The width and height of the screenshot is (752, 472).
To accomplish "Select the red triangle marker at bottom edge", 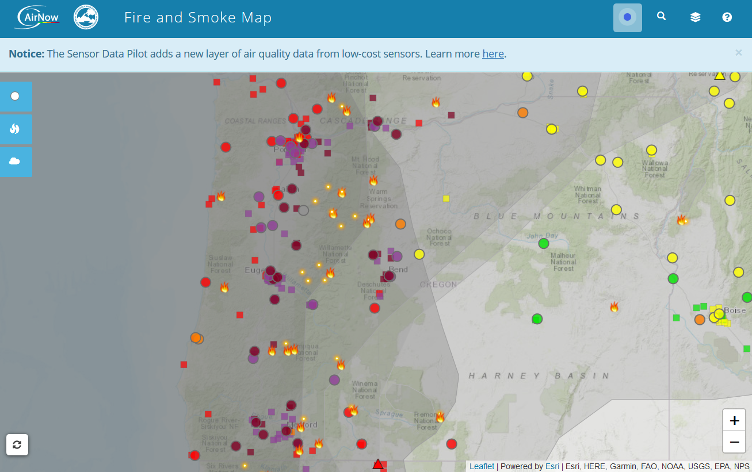I will click(378, 464).
